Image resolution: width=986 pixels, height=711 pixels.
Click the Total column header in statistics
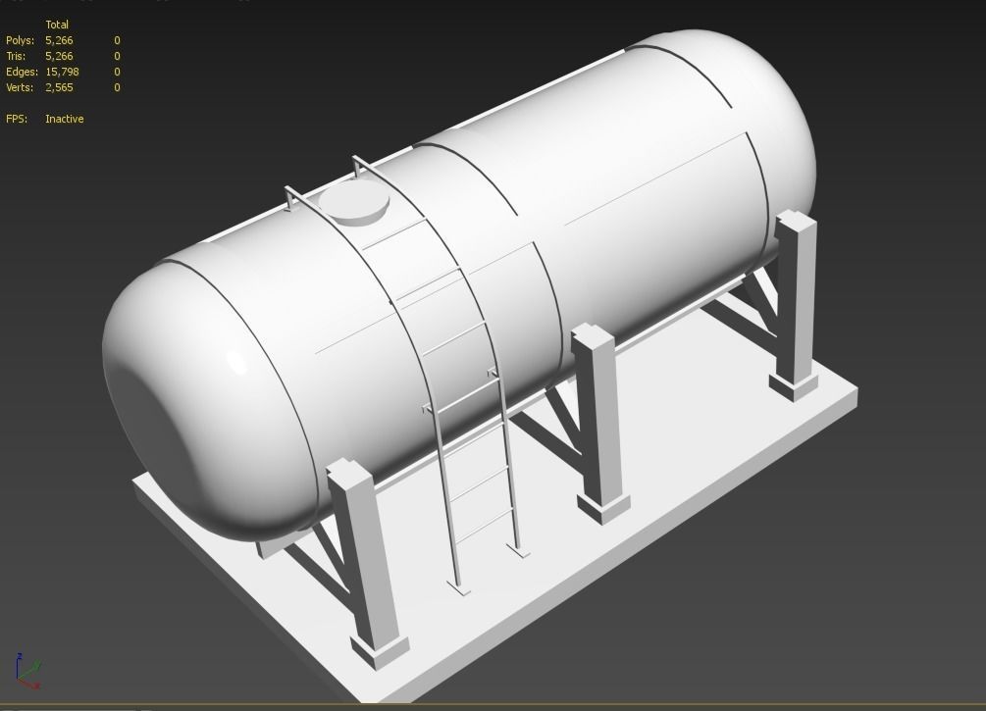coord(58,24)
